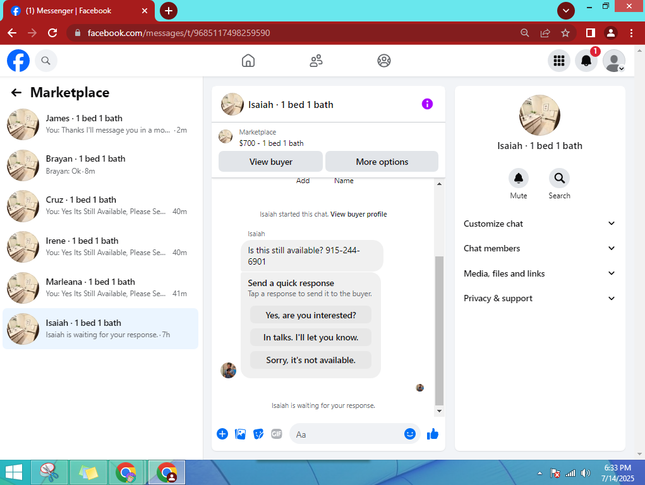The width and height of the screenshot is (645, 485).
Task: Mute this conversation with bell icon
Action: [x=518, y=178]
